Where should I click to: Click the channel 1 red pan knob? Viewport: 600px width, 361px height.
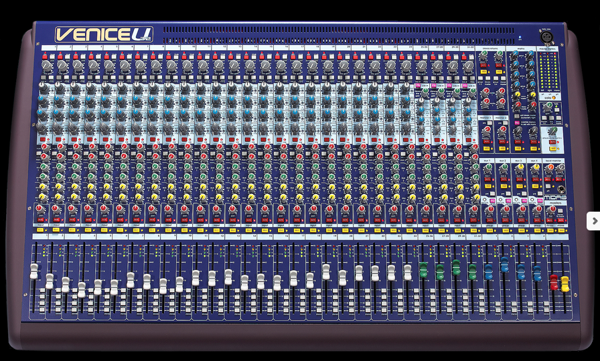40,209
